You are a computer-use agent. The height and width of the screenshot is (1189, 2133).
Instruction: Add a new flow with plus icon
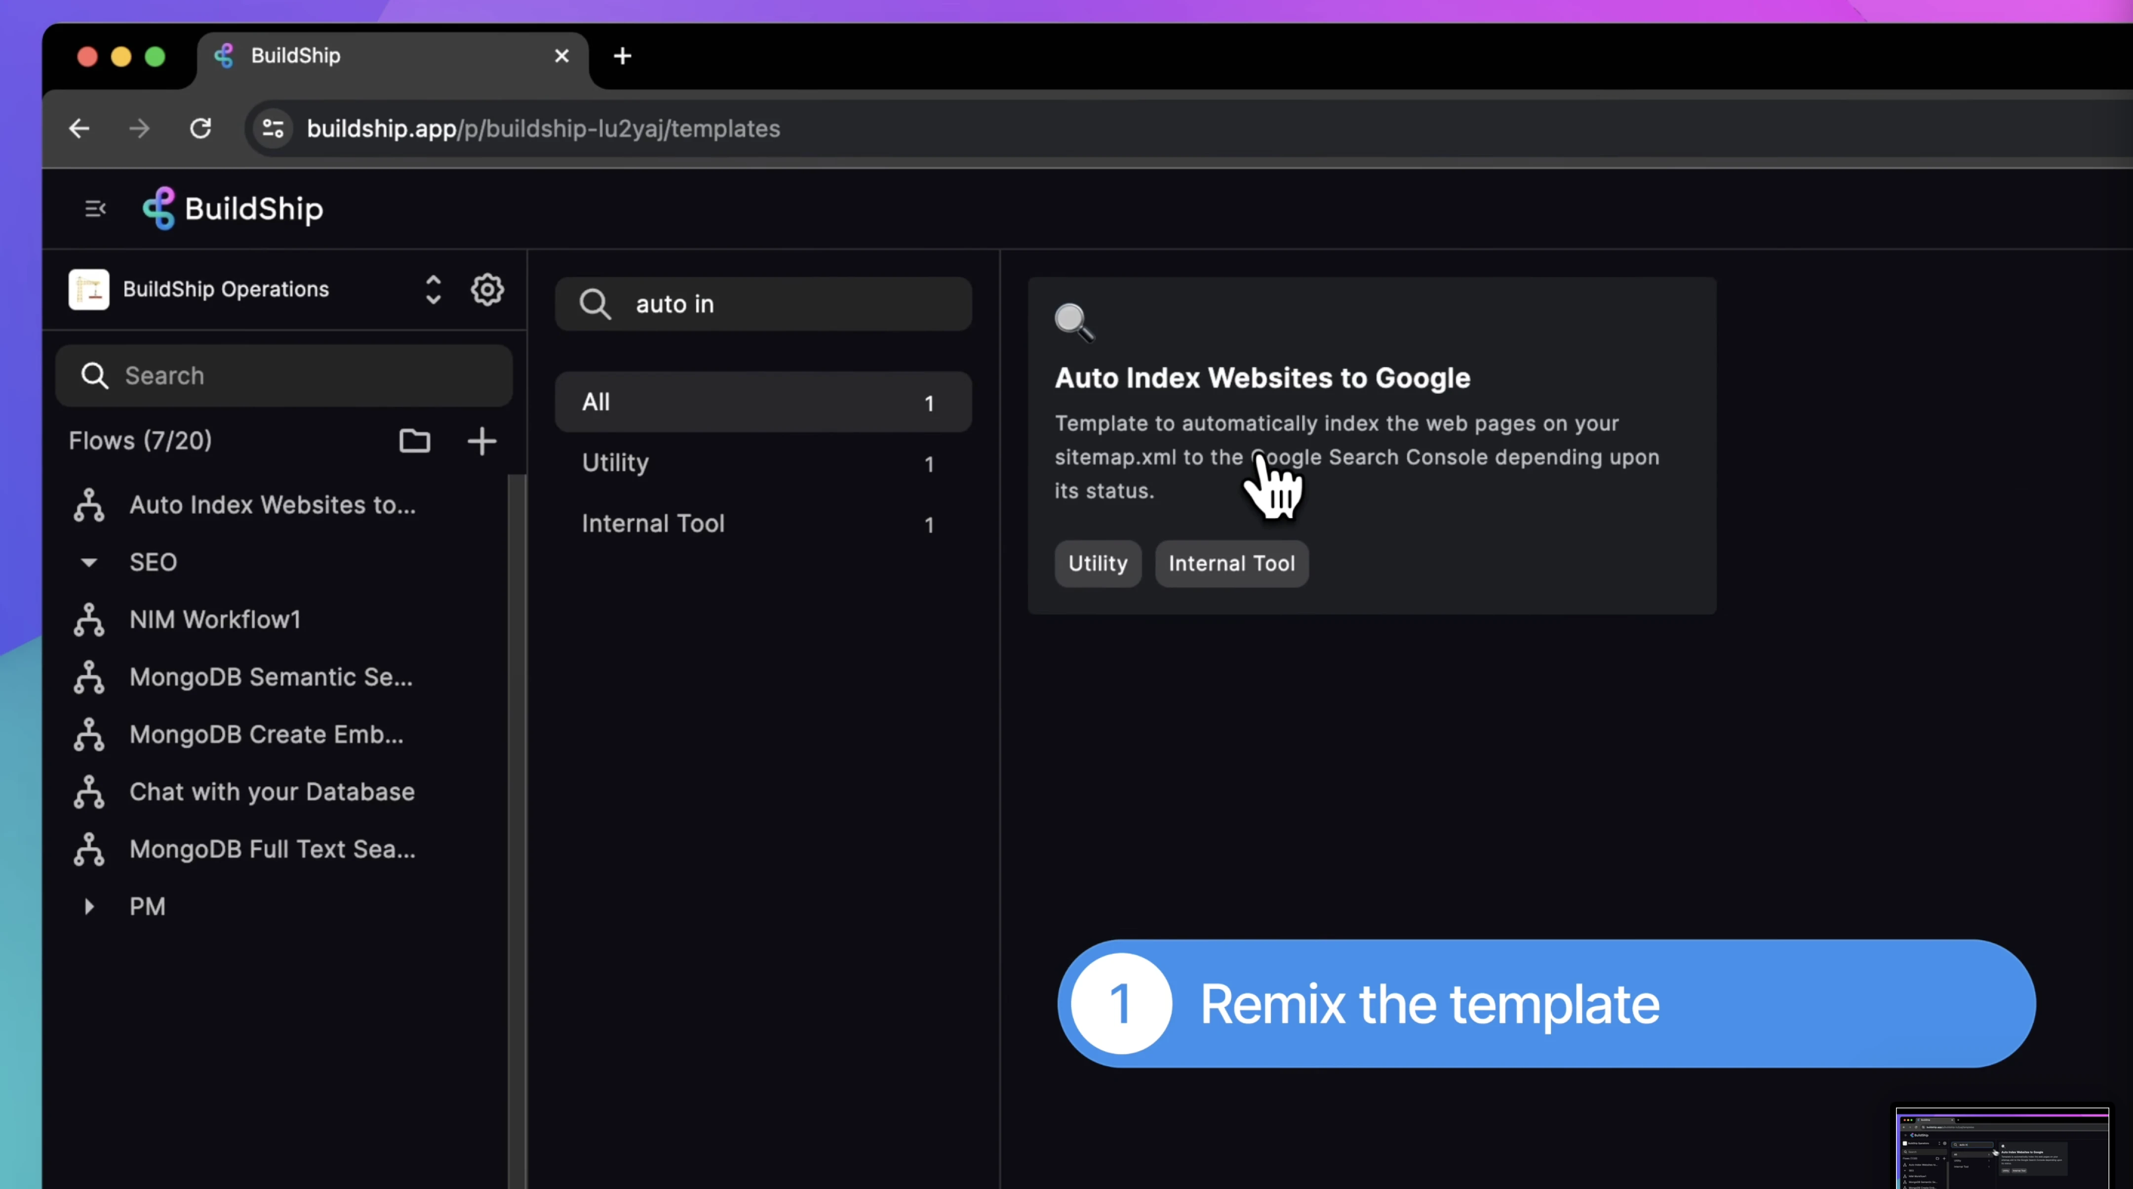click(481, 440)
